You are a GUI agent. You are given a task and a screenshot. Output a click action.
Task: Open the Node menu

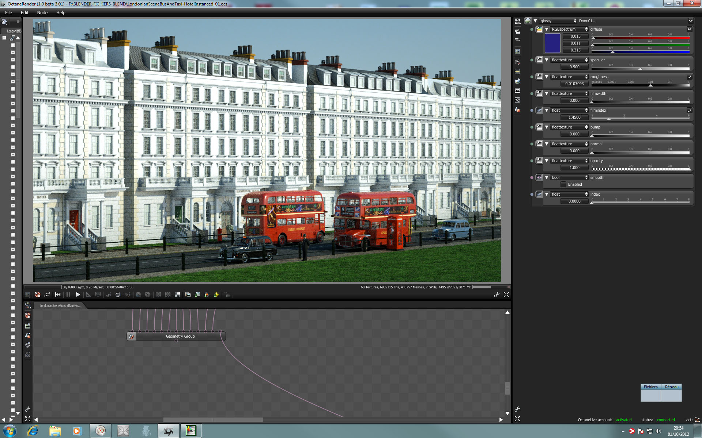[x=42, y=12]
